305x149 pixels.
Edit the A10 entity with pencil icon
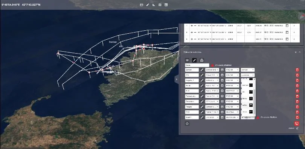tap(202, 75)
